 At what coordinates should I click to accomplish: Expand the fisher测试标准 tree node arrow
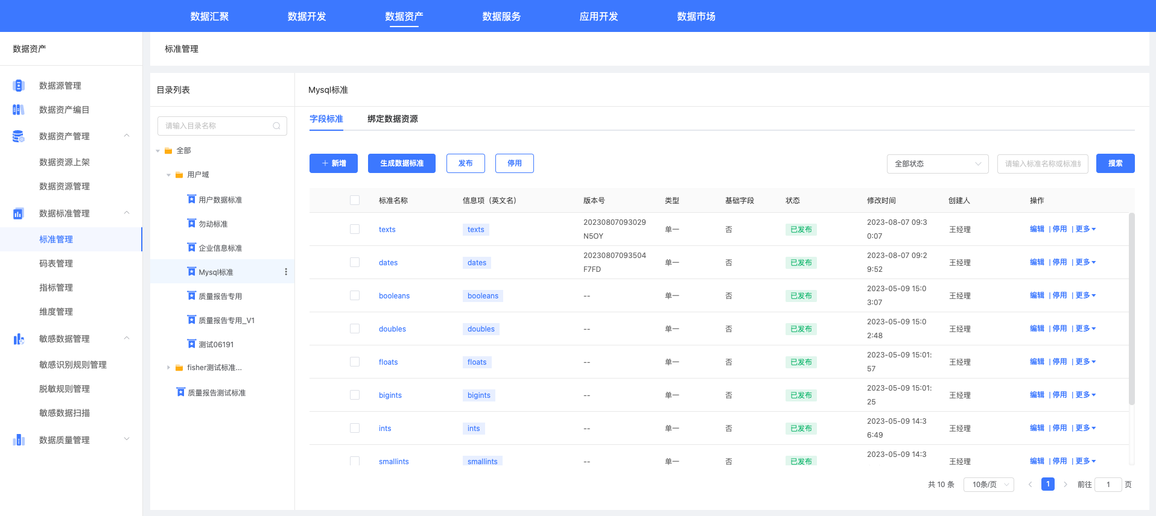tap(168, 368)
